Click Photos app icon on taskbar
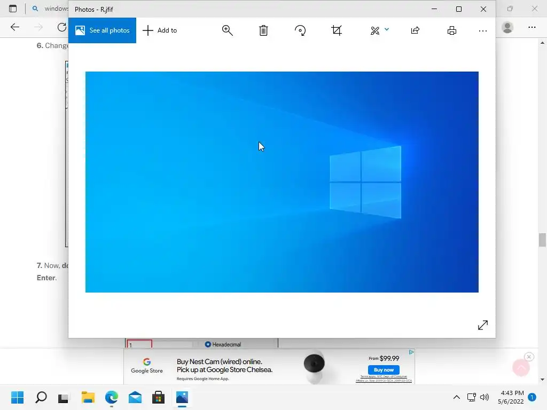 [182, 397]
